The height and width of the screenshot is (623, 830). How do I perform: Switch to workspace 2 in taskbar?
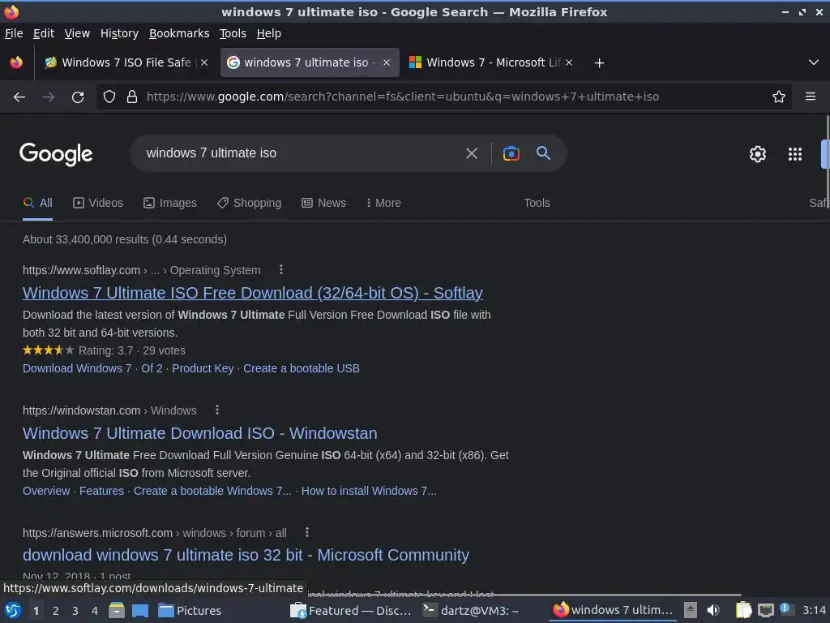pos(56,611)
